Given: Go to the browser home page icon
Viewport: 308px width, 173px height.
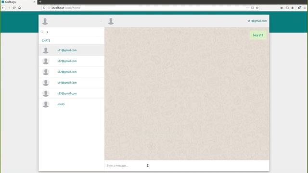Looking at the screenshot, I should [19, 8].
